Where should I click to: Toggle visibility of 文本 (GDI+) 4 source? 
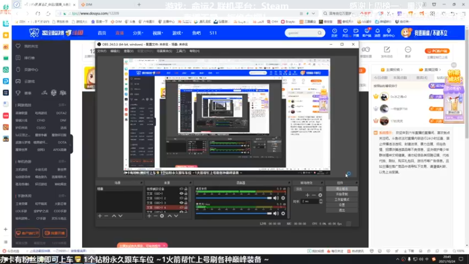(x=181, y=208)
